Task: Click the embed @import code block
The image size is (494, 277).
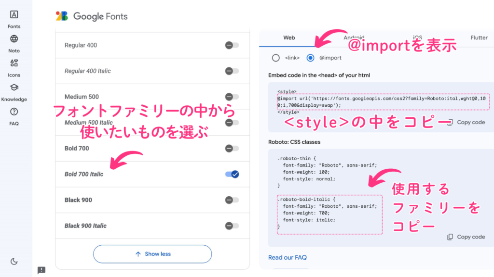Action: click(x=383, y=102)
